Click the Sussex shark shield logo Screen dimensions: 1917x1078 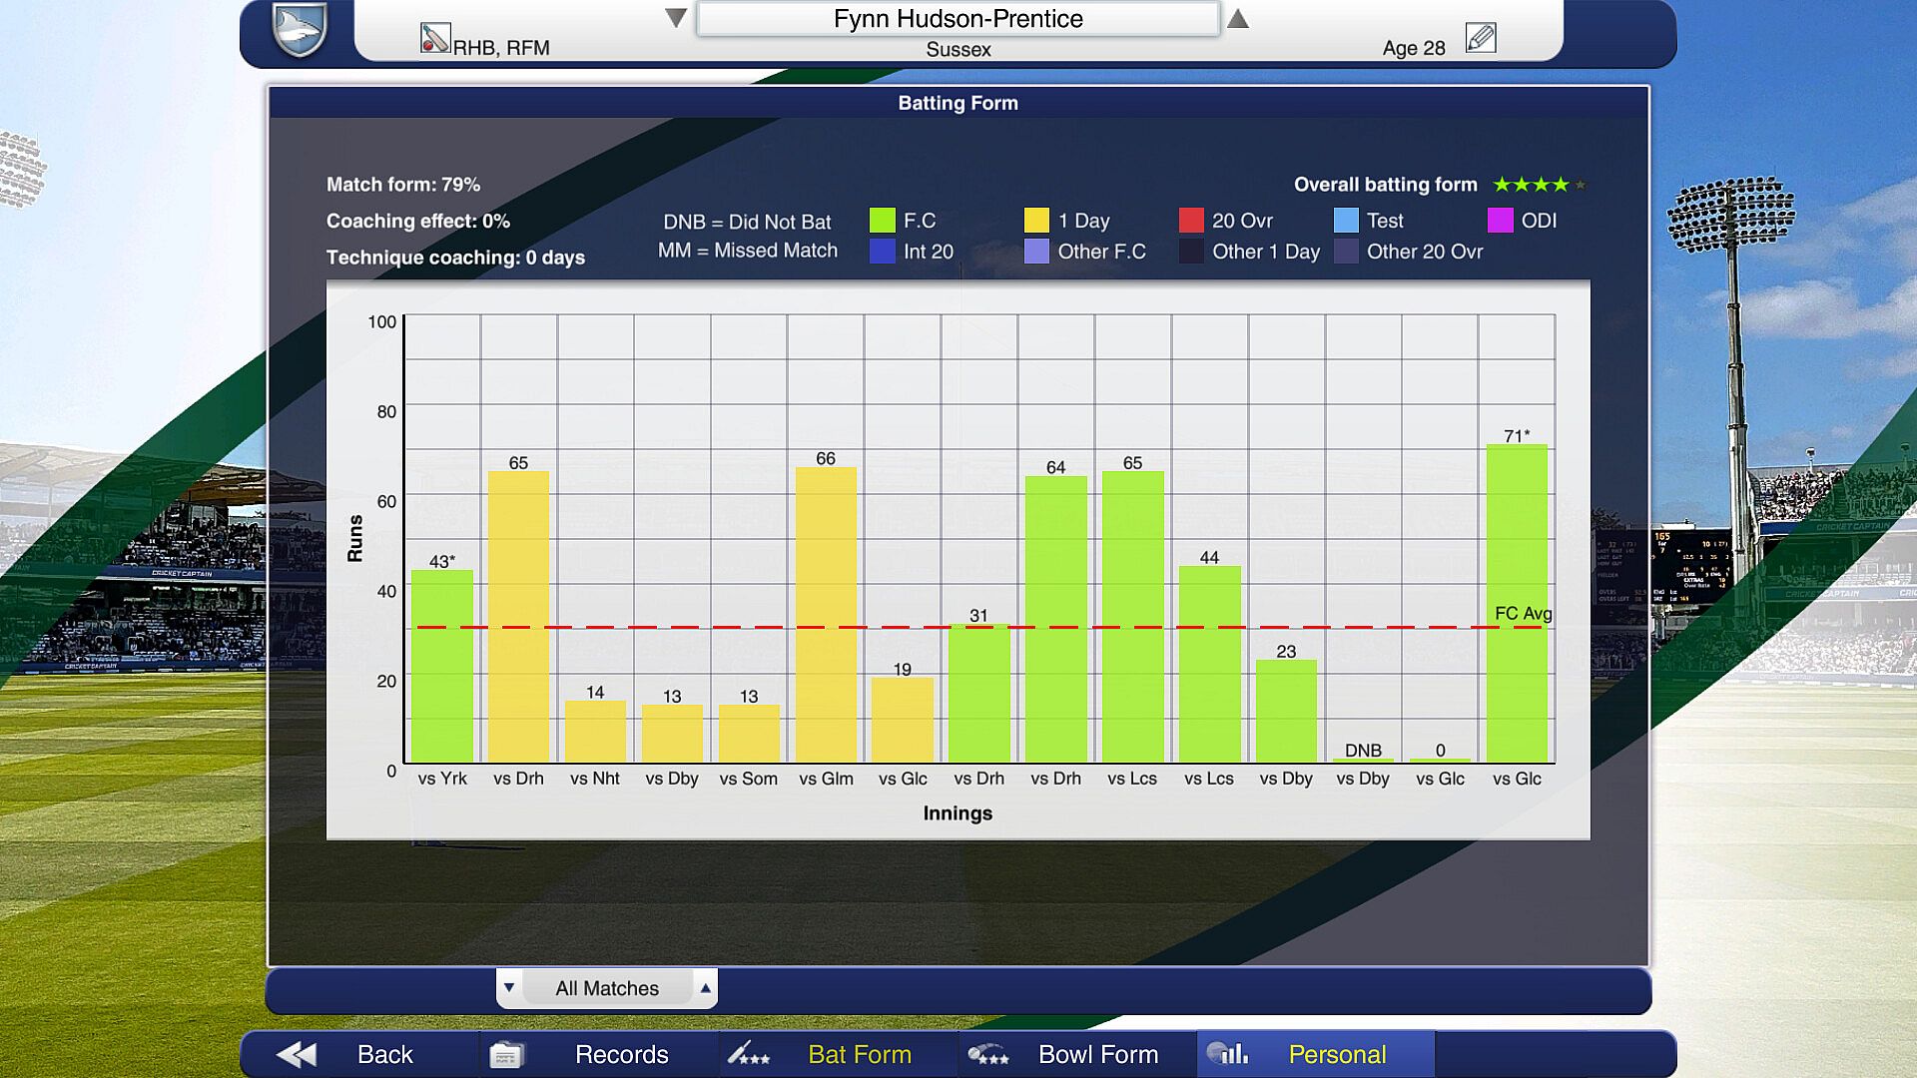pos(300,28)
